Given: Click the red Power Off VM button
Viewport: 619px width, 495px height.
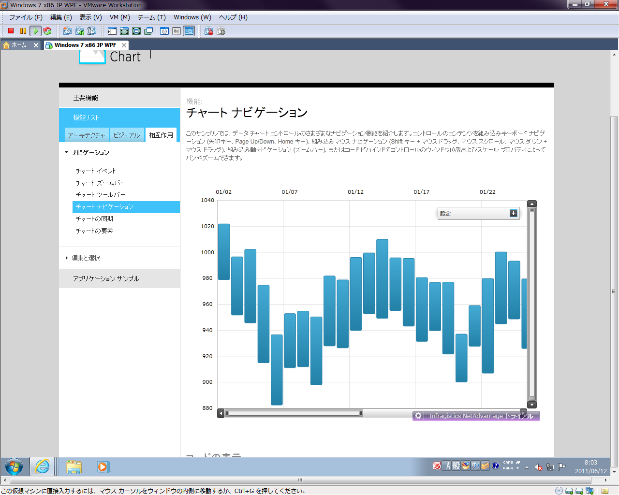Looking at the screenshot, I should click(11, 31).
